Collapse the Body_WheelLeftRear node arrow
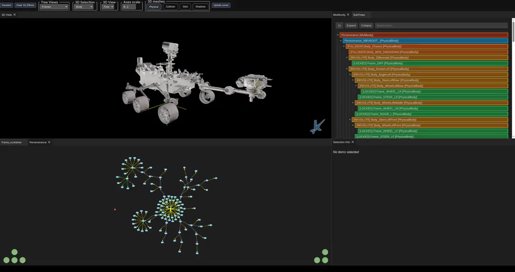Viewport: 515px width, 272px height. [x=356, y=86]
